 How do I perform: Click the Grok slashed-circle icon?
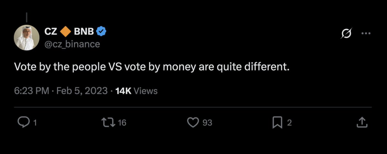pyautogui.click(x=346, y=33)
